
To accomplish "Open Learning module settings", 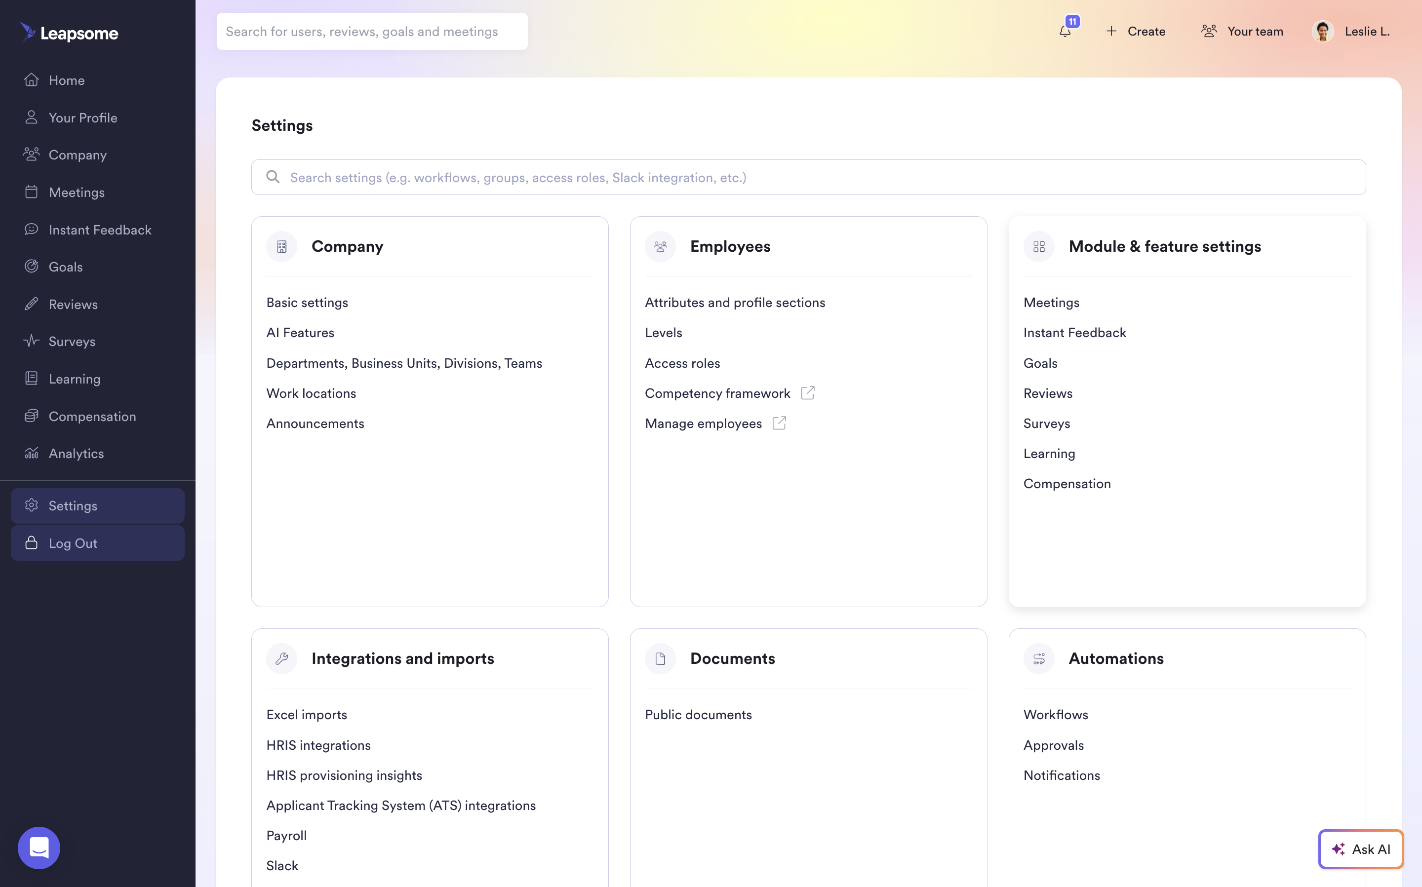I will (x=1050, y=454).
